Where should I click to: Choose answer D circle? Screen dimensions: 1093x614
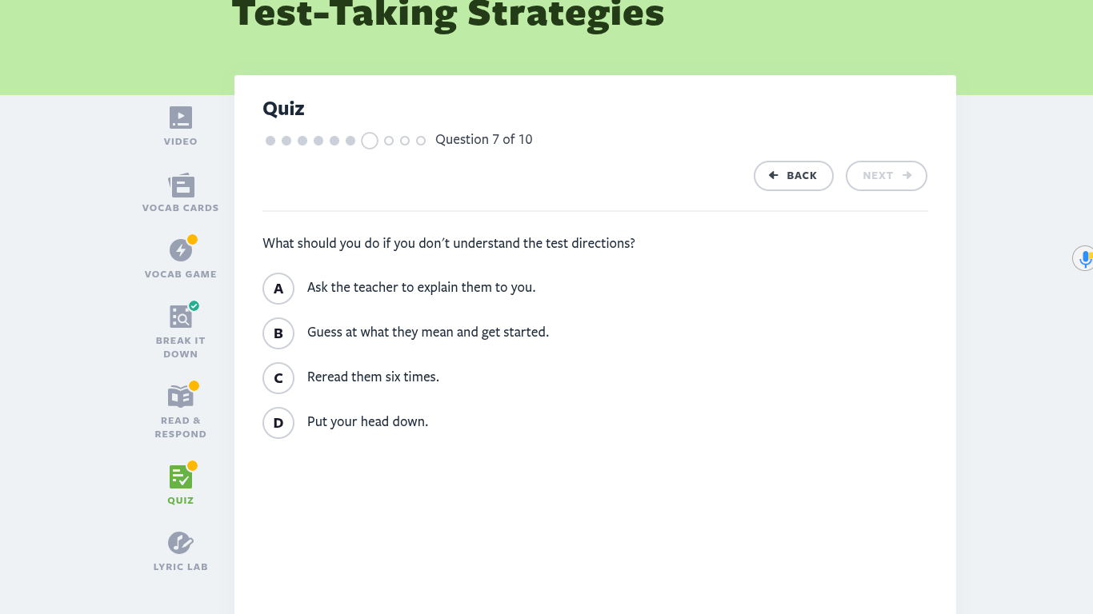(x=278, y=423)
